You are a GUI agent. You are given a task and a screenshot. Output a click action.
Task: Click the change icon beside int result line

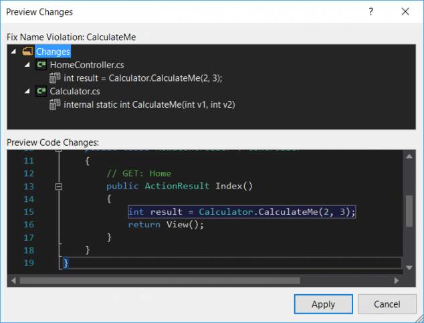[x=55, y=78]
